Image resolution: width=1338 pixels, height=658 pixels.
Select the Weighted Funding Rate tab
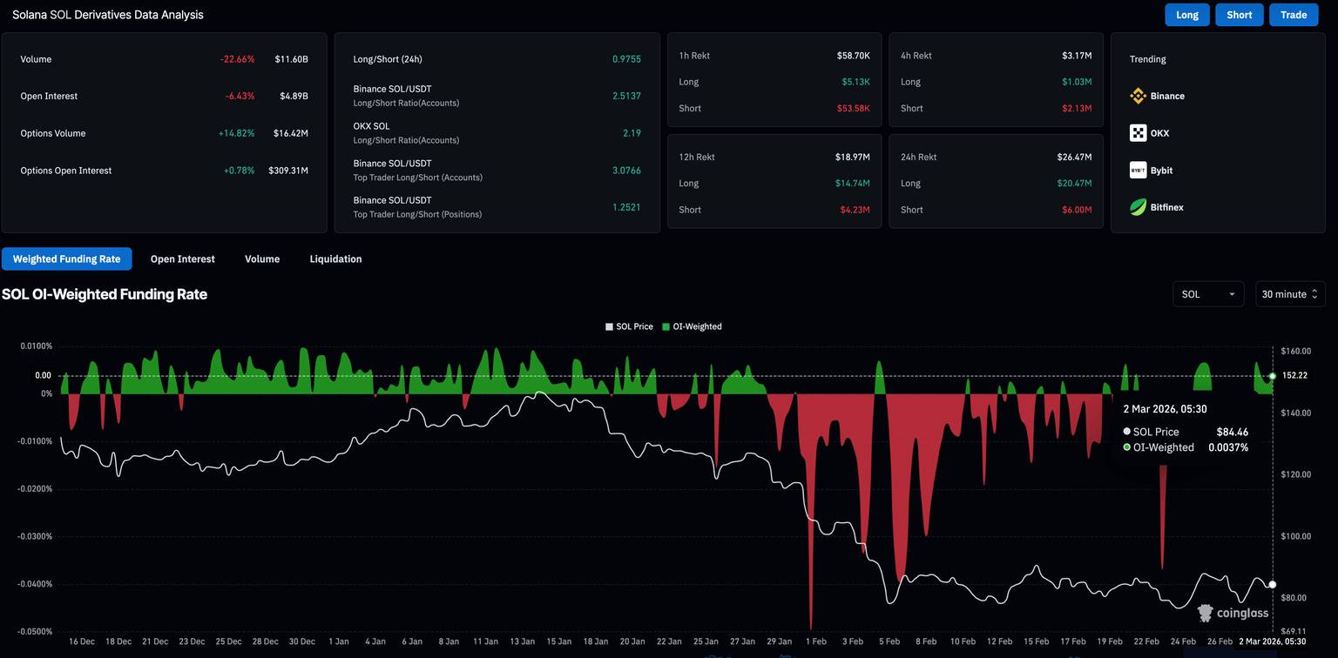tap(67, 258)
